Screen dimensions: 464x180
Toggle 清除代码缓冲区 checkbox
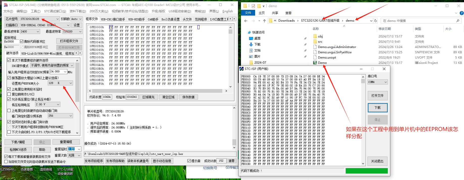click(x=22, y=41)
